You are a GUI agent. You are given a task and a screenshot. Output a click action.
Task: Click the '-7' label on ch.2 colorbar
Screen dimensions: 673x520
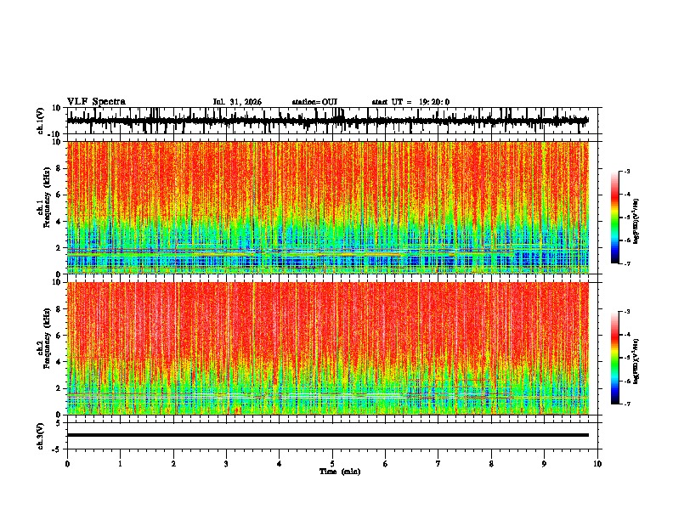626,404
